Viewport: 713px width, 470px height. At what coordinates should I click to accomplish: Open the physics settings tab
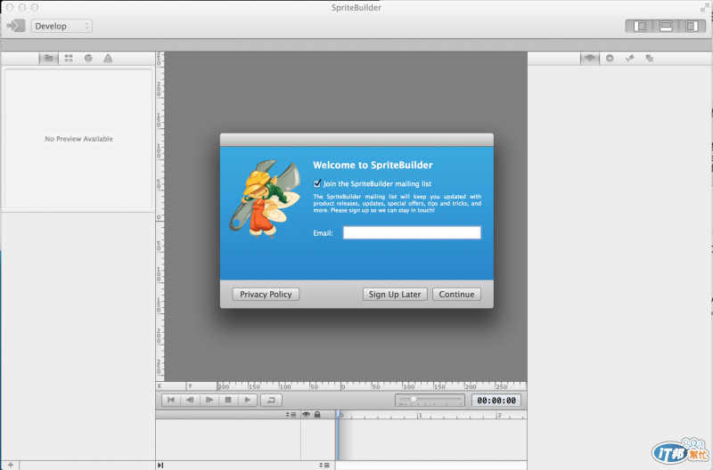tap(629, 58)
